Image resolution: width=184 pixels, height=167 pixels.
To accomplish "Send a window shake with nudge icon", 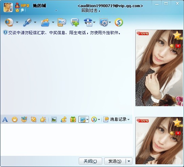I will coord(34,119).
